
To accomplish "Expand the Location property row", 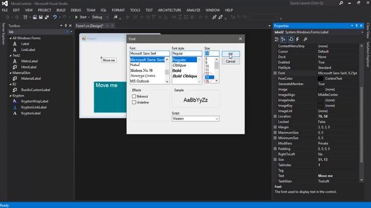I will pyautogui.click(x=275, y=116).
